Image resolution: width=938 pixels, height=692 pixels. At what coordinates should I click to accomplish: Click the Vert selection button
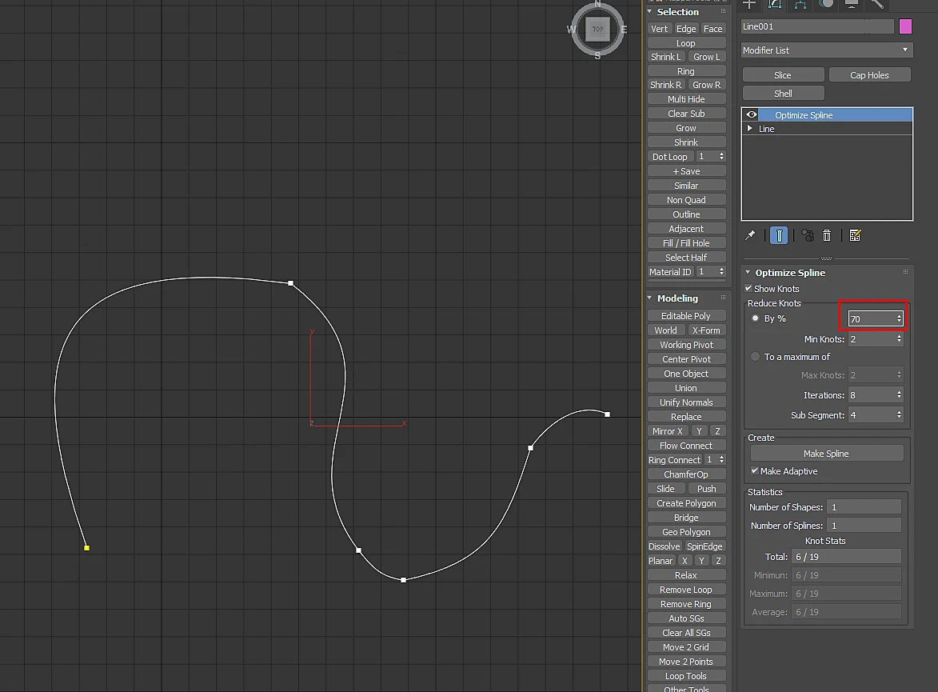659,29
